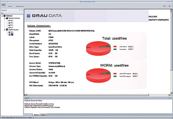Viewport: 173px width, 119px height.
Task: Click the drive icon next to H:\
Action: 9,25
